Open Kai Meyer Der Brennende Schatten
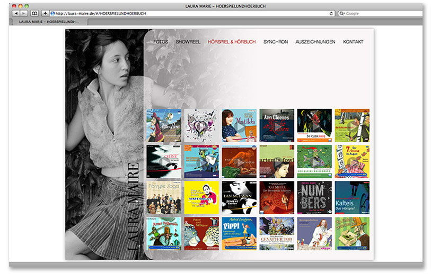Screen dimensions: 431x274 [277, 197]
